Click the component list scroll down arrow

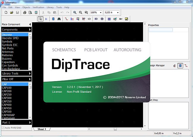tap(30, 117)
